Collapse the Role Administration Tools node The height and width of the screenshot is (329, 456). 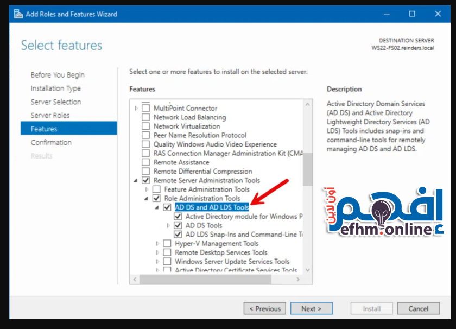[x=147, y=199]
